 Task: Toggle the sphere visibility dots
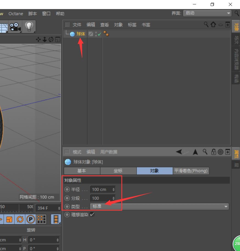96,34
